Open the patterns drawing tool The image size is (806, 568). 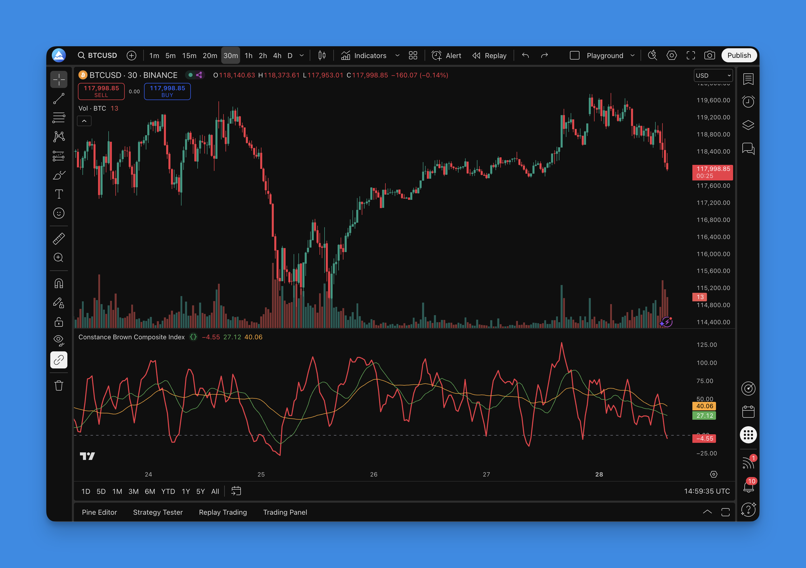click(59, 136)
